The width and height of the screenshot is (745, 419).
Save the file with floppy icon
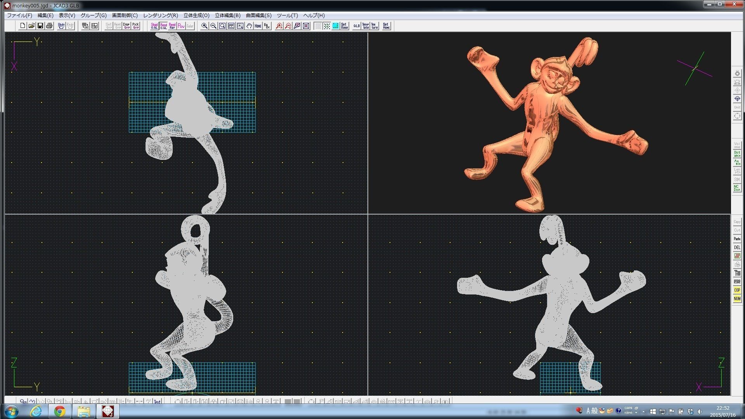[x=40, y=26]
